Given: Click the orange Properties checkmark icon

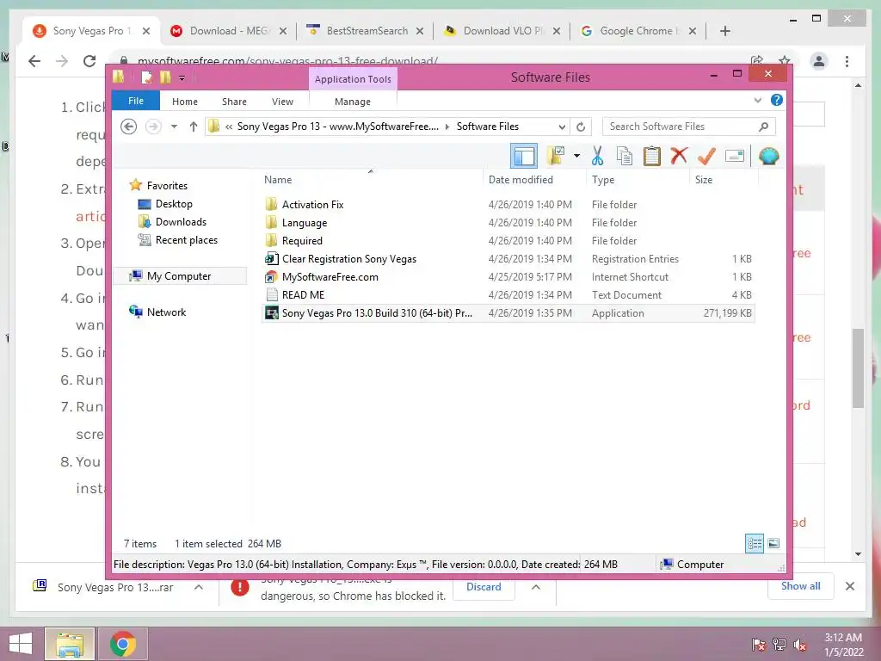Looking at the screenshot, I should (x=706, y=156).
